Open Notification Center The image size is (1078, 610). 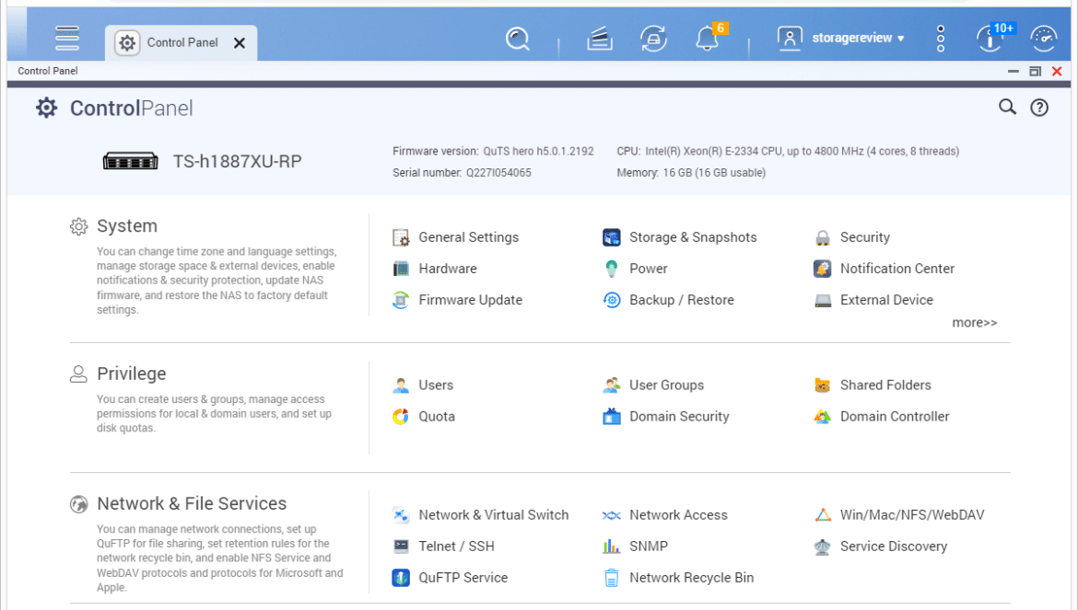coord(897,269)
